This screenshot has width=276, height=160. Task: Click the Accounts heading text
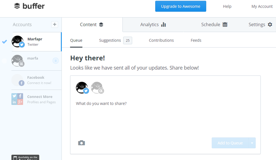coord(22,24)
